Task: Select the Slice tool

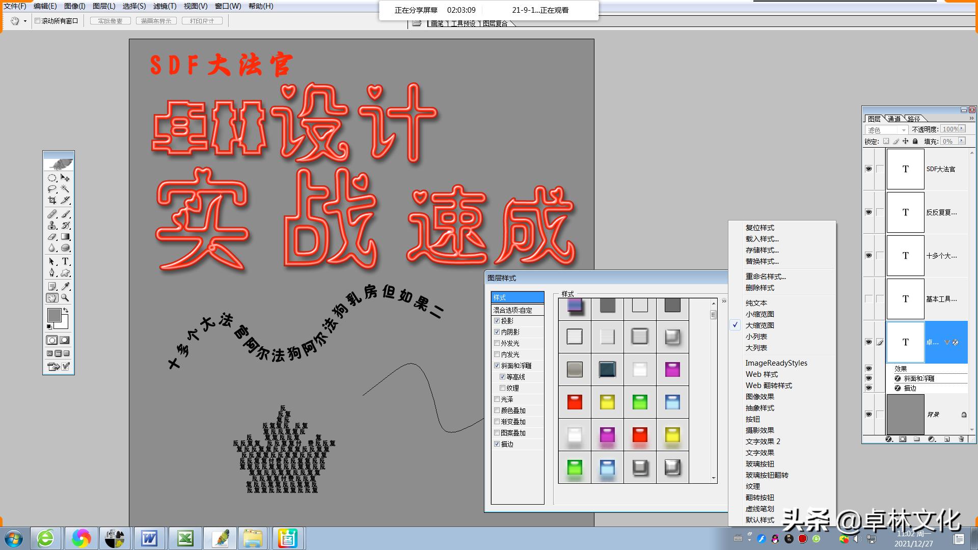Action: (65, 200)
